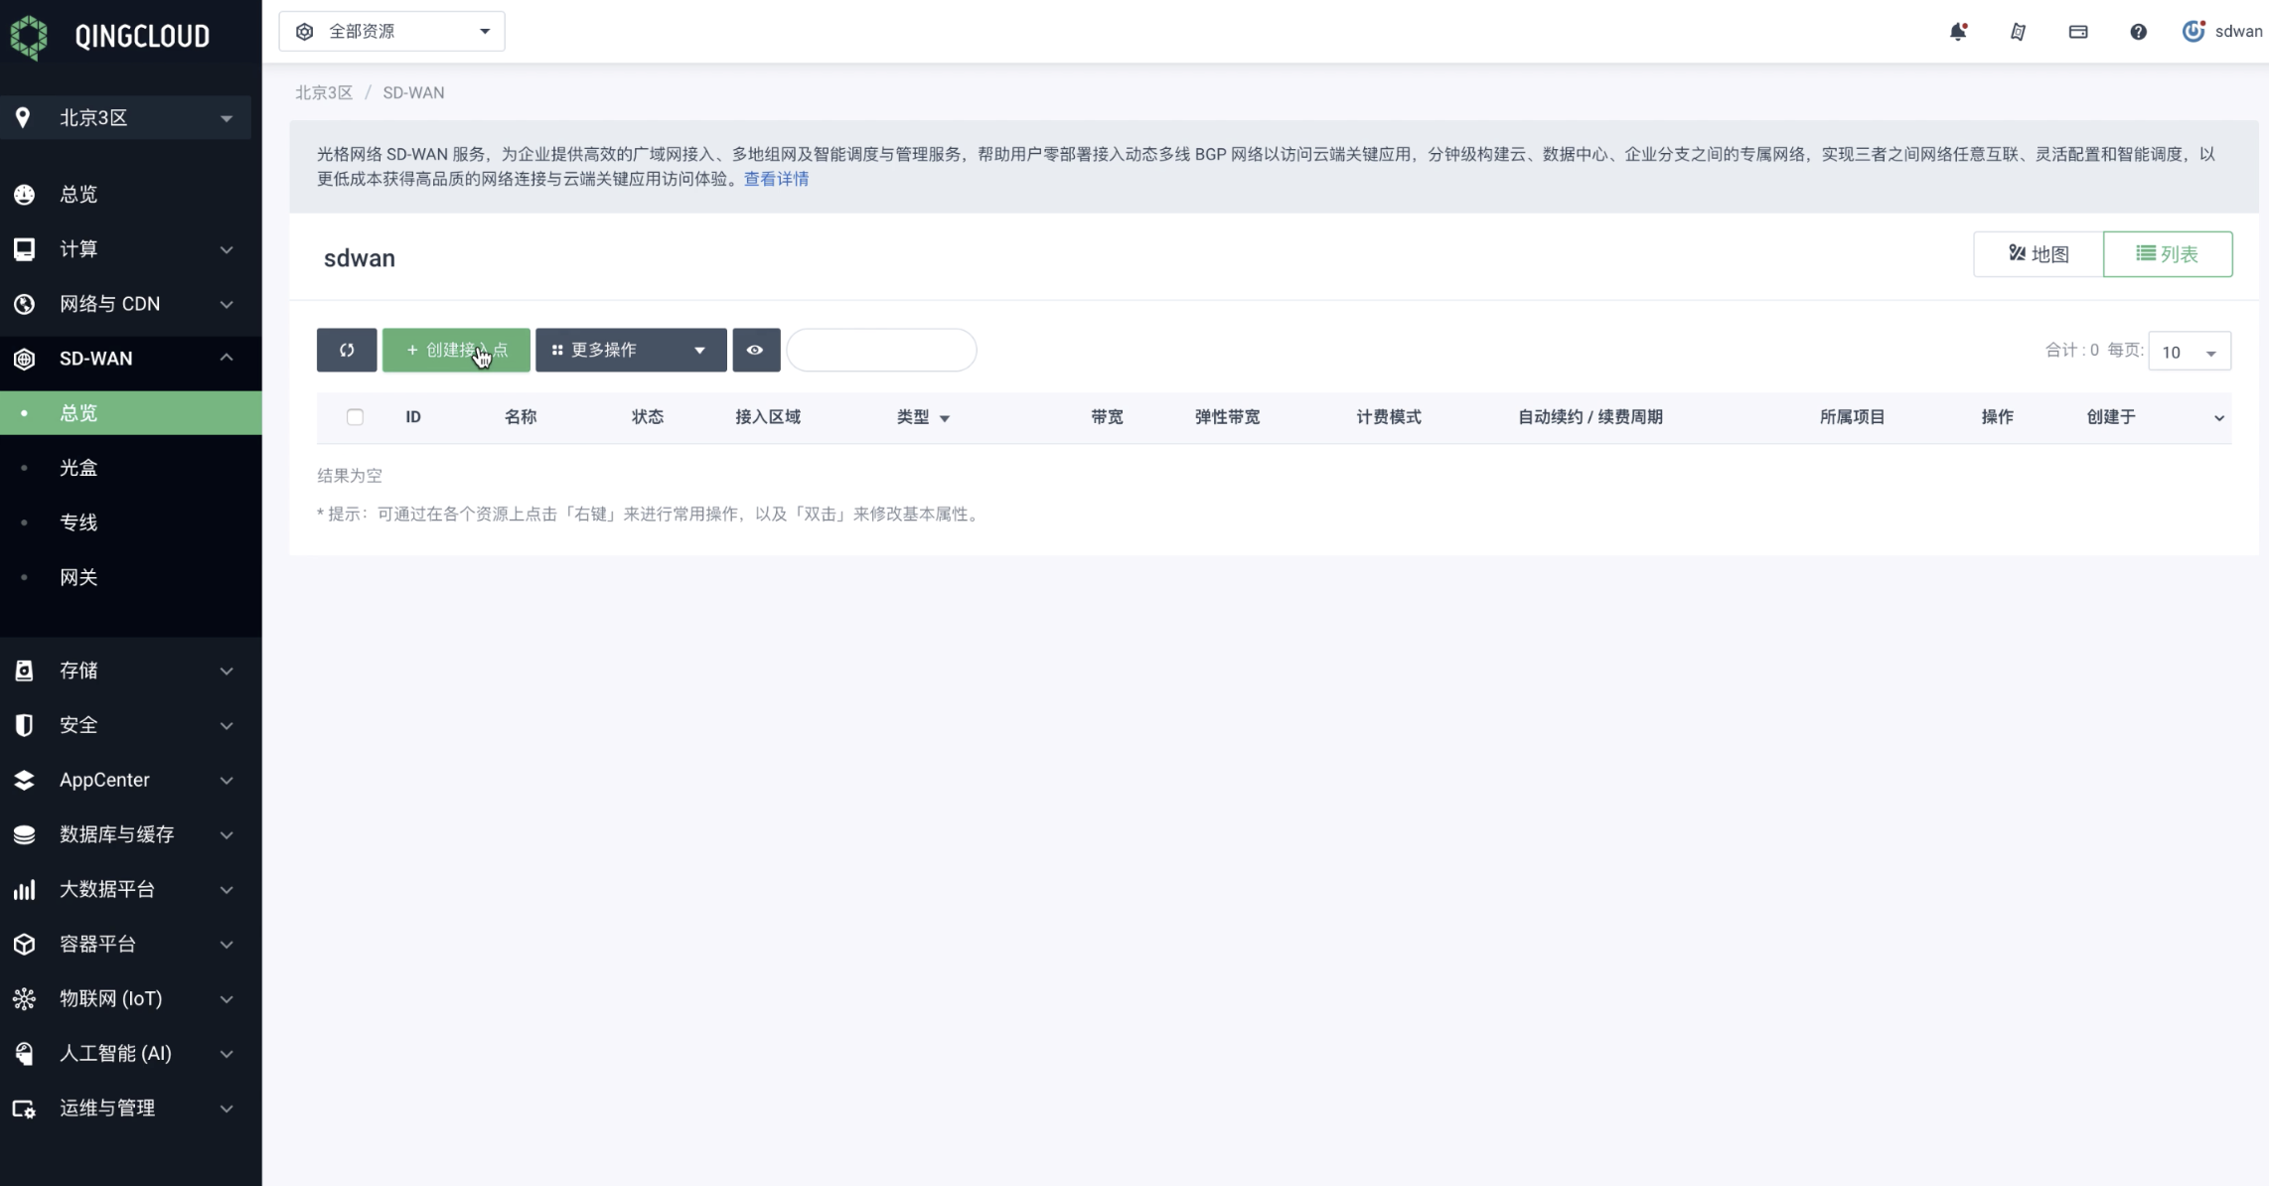Click the AppCenter layers icon
Image resolution: width=2269 pixels, height=1186 pixels.
[x=24, y=780]
